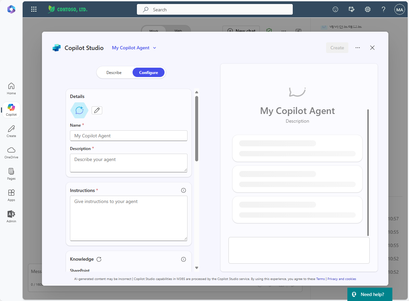
Task: Click the preview panel scrollbar
Action: (368, 172)
